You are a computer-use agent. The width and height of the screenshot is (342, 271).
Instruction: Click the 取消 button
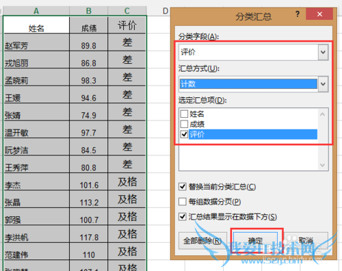point(306,240)
